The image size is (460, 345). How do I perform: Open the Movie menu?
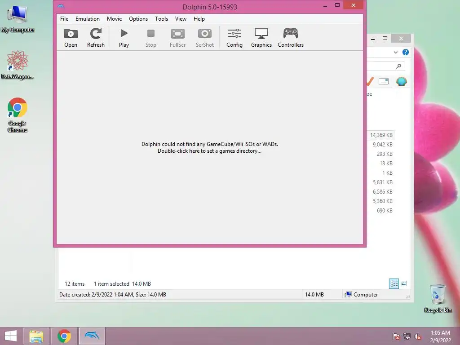[x=114, y=19]
